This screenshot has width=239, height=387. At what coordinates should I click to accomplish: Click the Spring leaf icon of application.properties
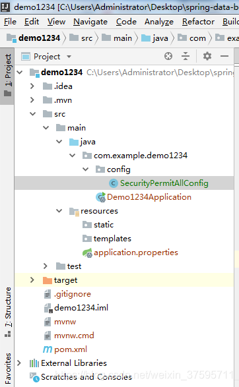pos(88,253)
